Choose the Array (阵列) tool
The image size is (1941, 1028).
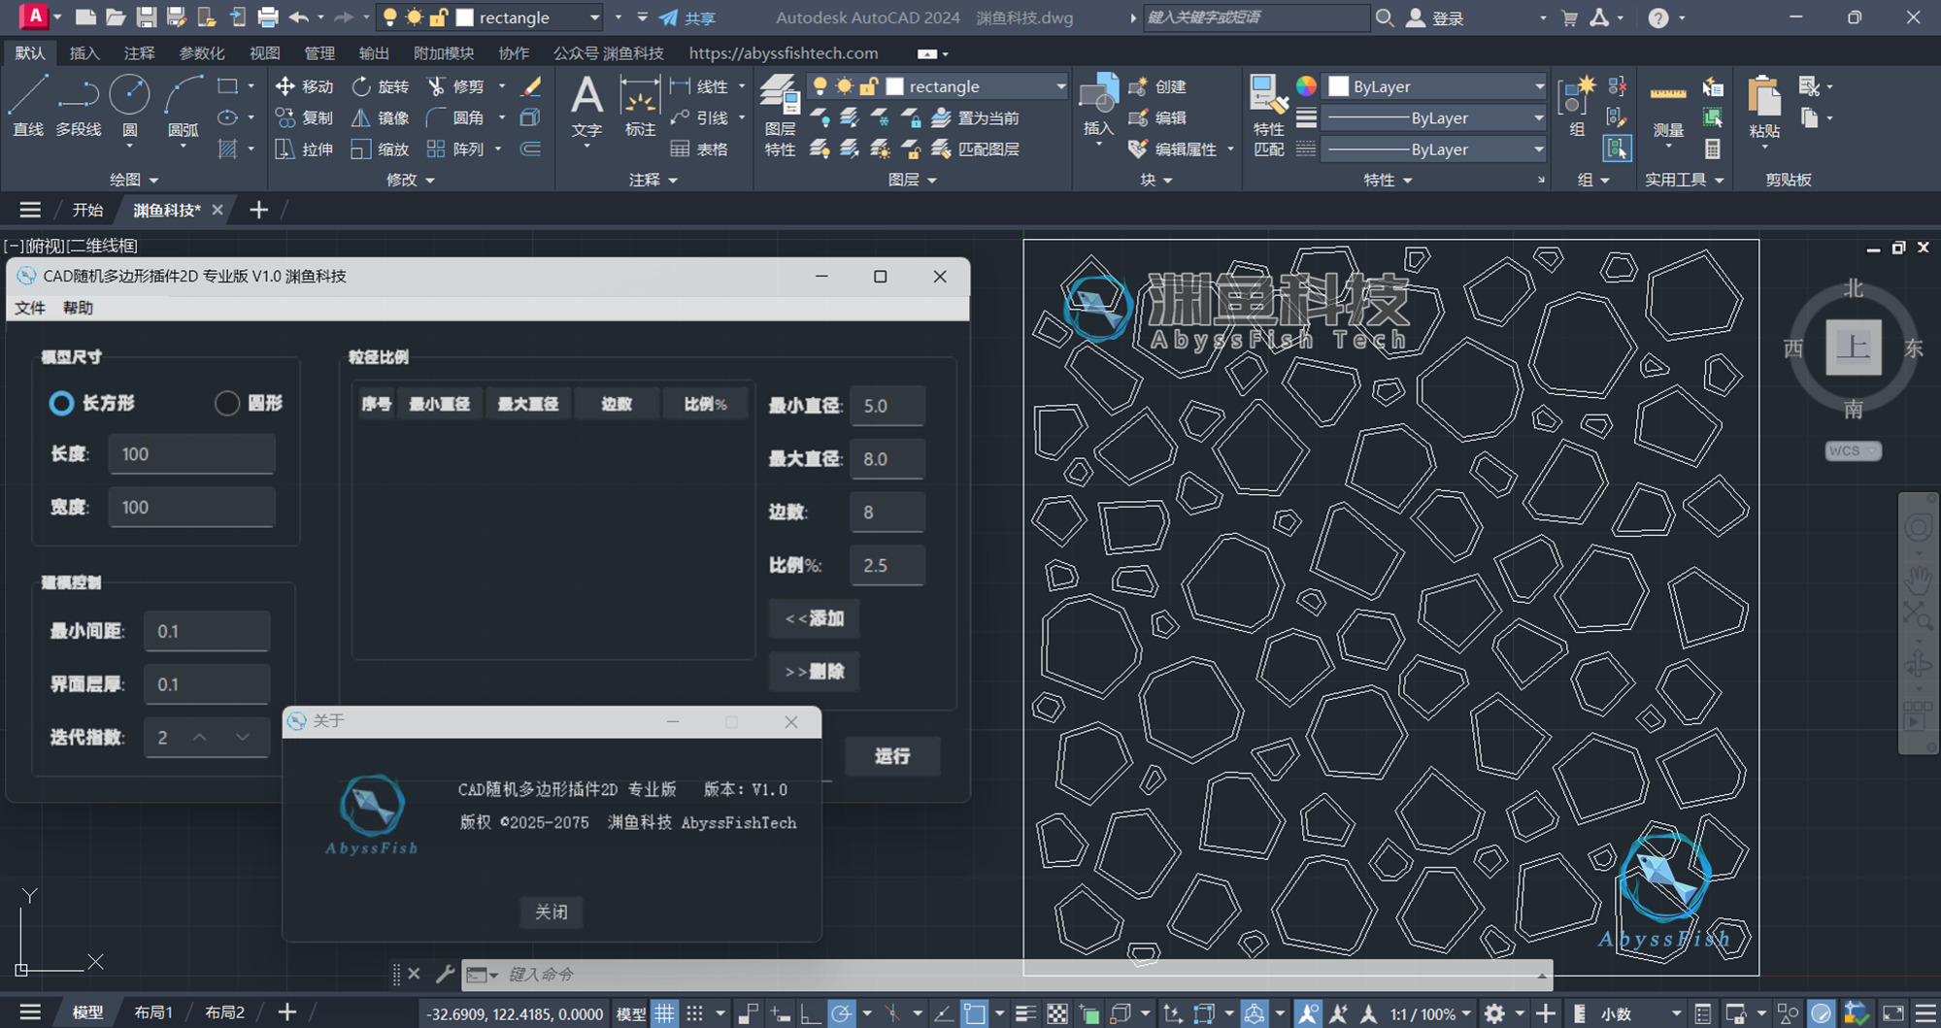[455, 149]
